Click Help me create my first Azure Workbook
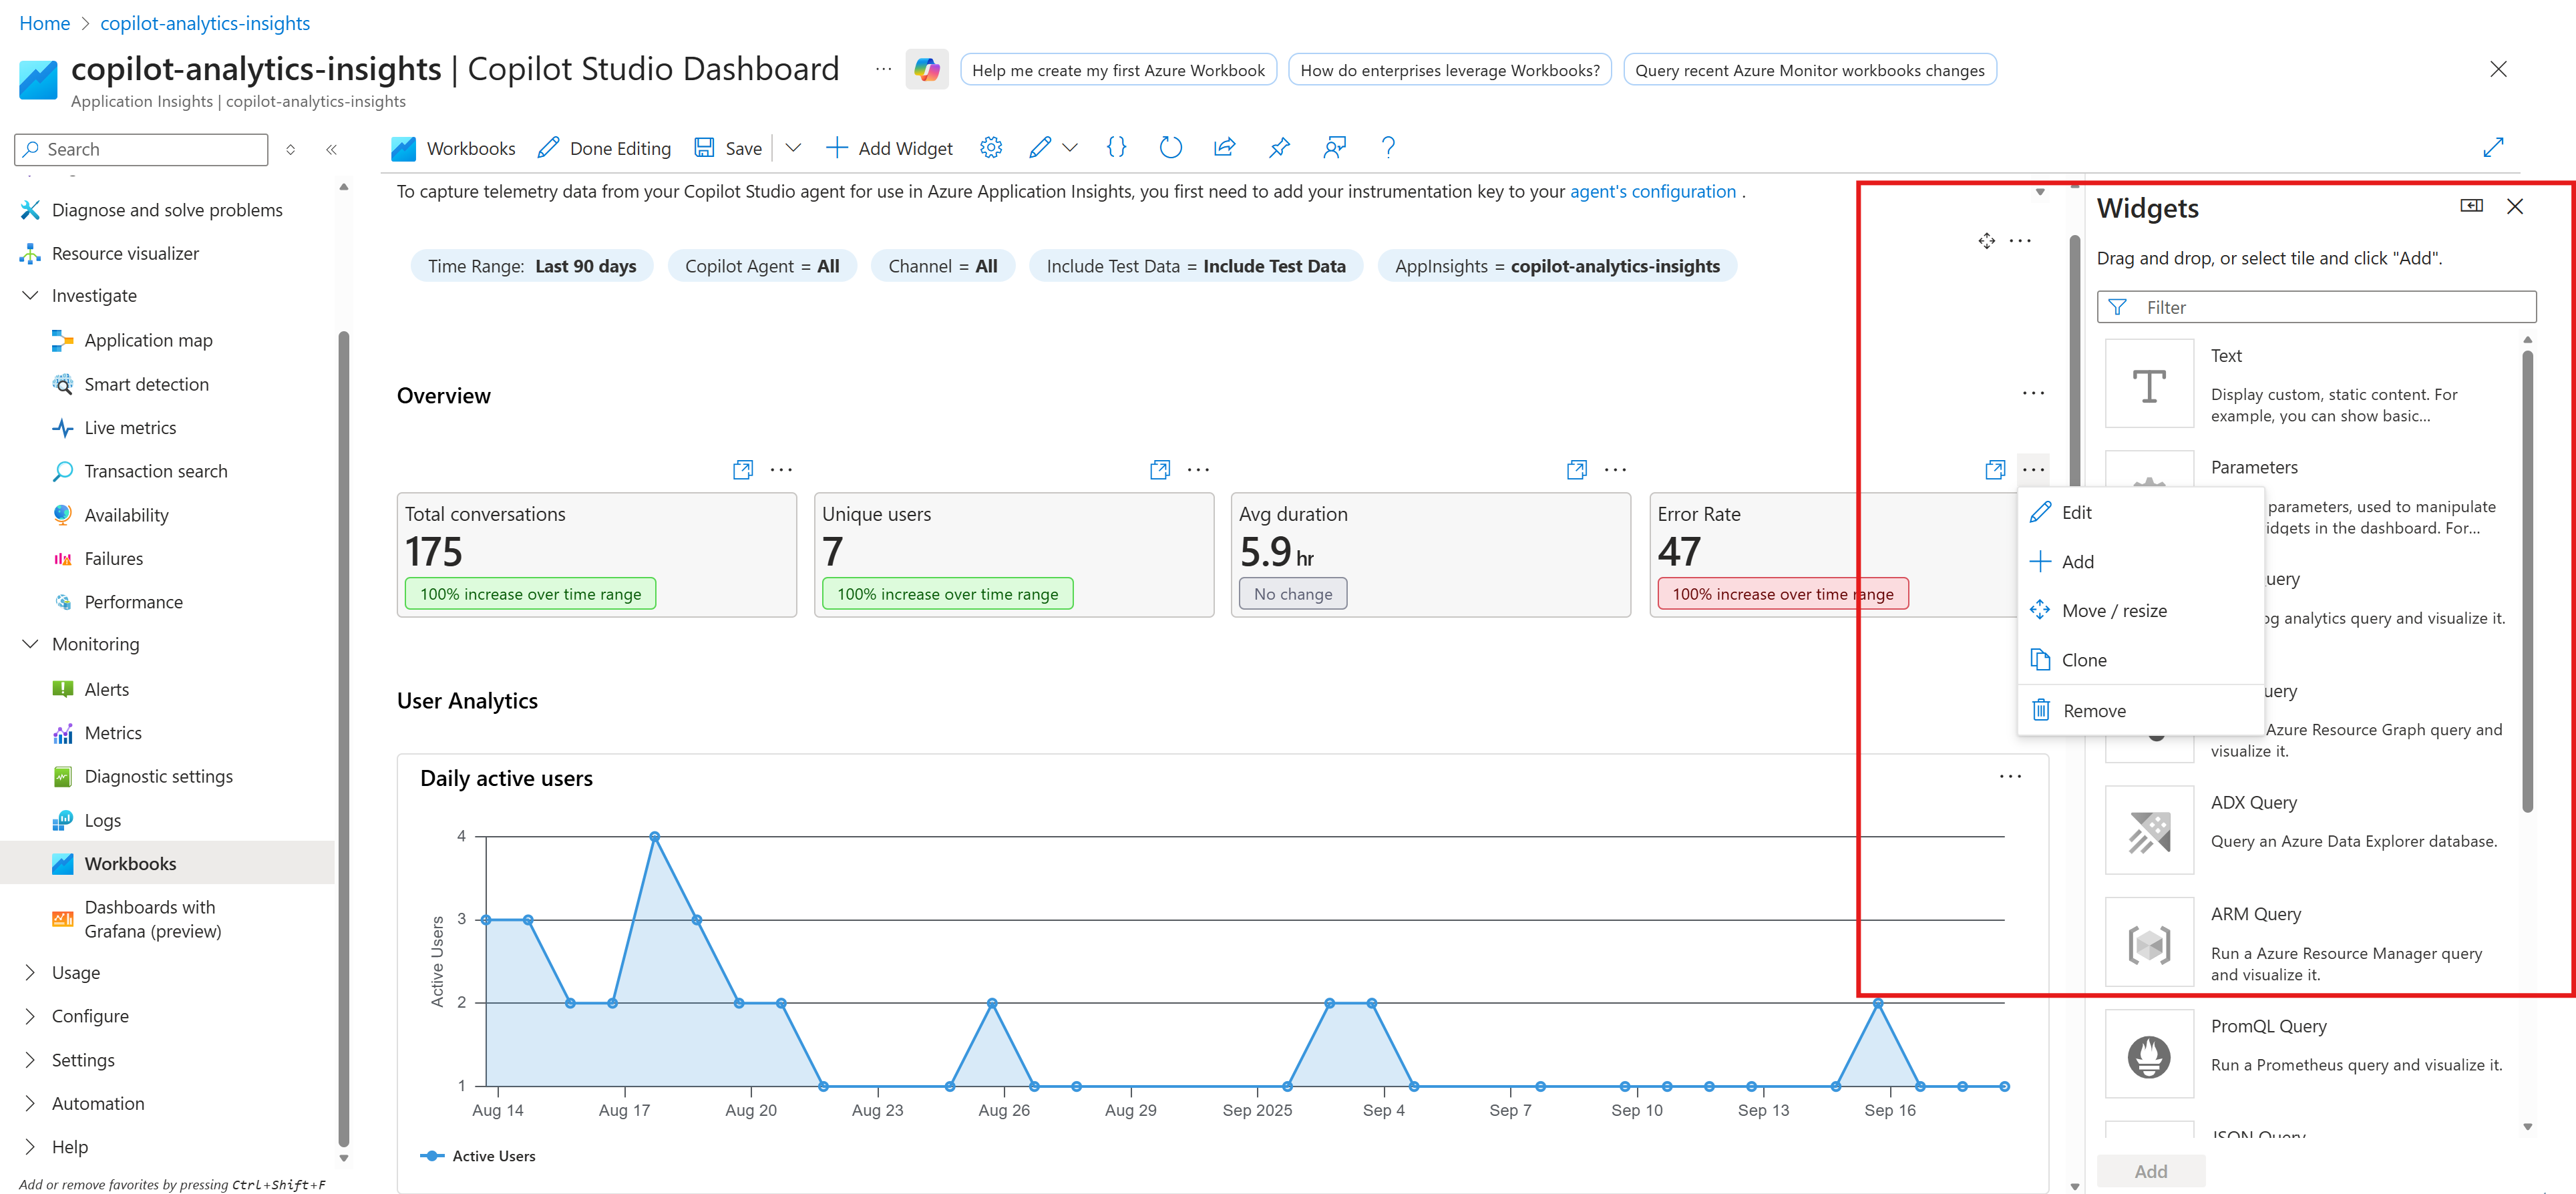 (1118, 69)
